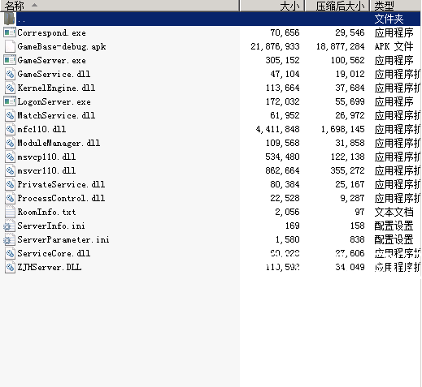Select the ServerParameter.ini gear icon

pyautogui.click(x=9, y=239)
